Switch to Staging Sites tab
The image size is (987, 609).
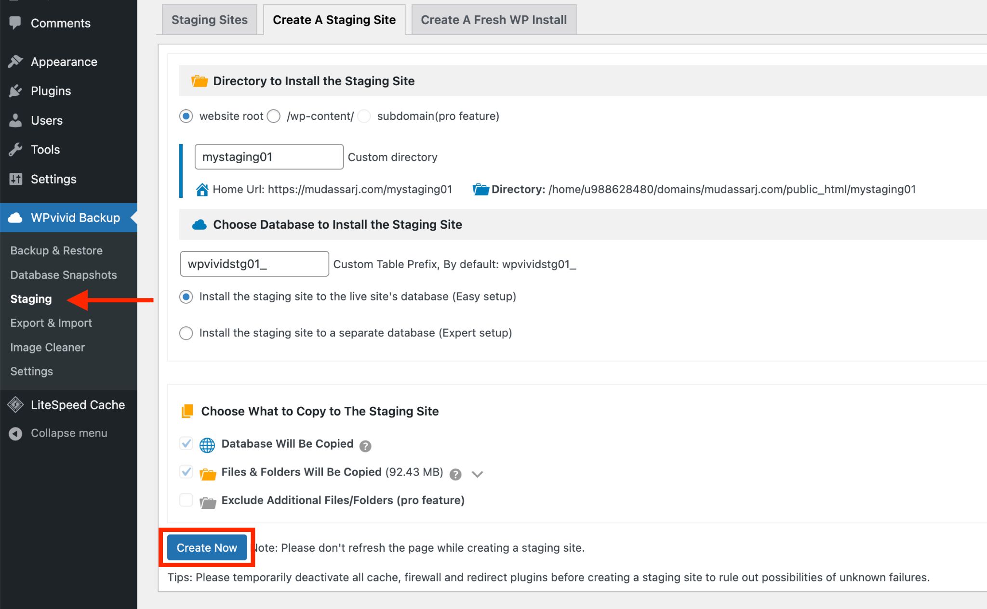(x=210, y=19)
